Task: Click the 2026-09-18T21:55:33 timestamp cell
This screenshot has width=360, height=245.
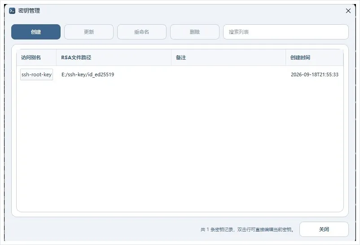Action: [315, 74]
